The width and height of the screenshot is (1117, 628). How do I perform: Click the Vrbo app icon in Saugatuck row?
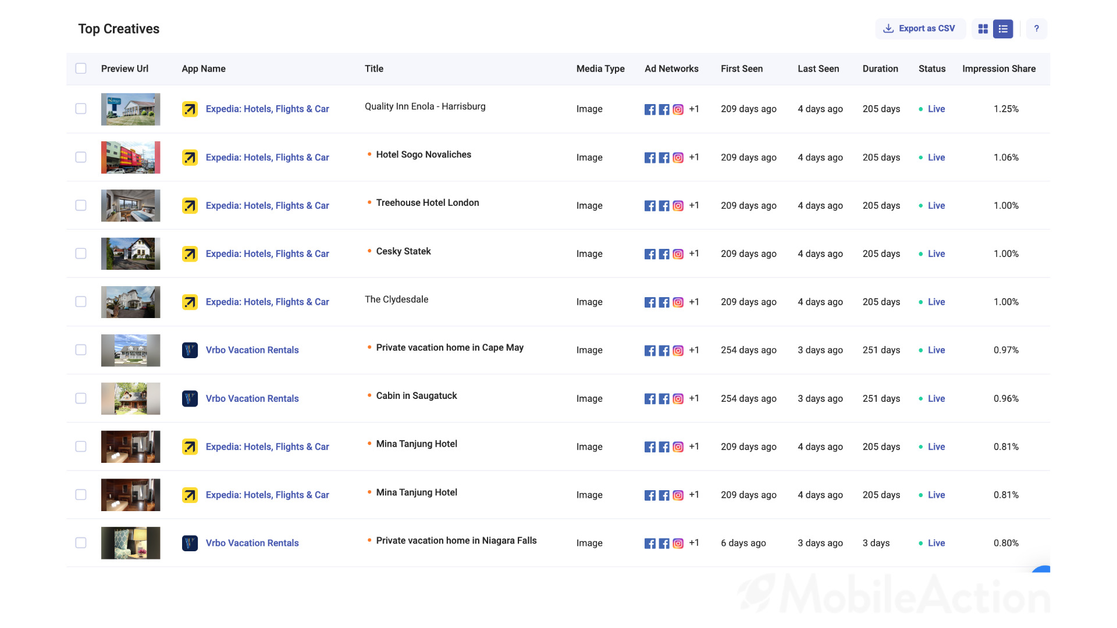click(x=190, y=398)
